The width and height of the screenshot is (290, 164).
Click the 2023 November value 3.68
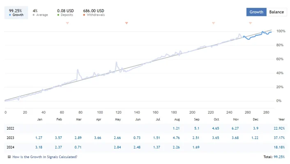coord(235,138)
